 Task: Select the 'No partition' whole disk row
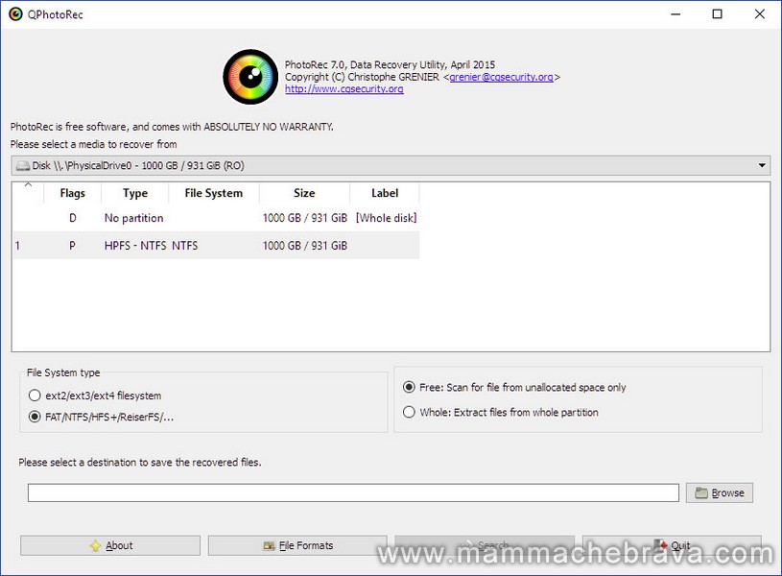pos(216,218)
